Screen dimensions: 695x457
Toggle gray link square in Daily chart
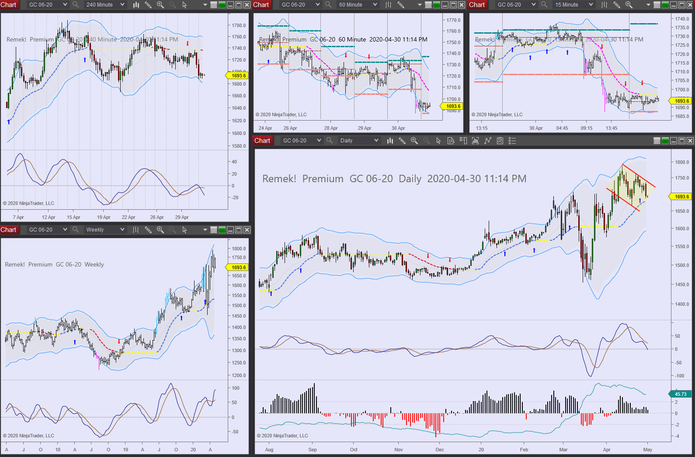(657, 141)
